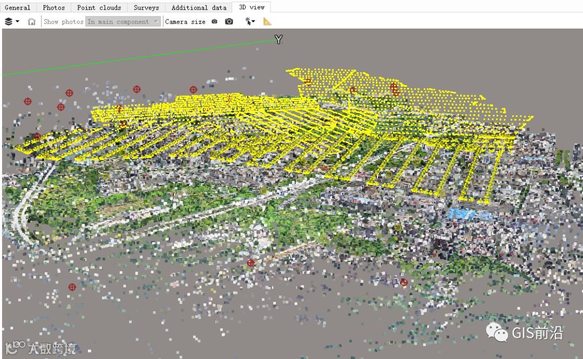Select red control point on road junction

point(250,263)
